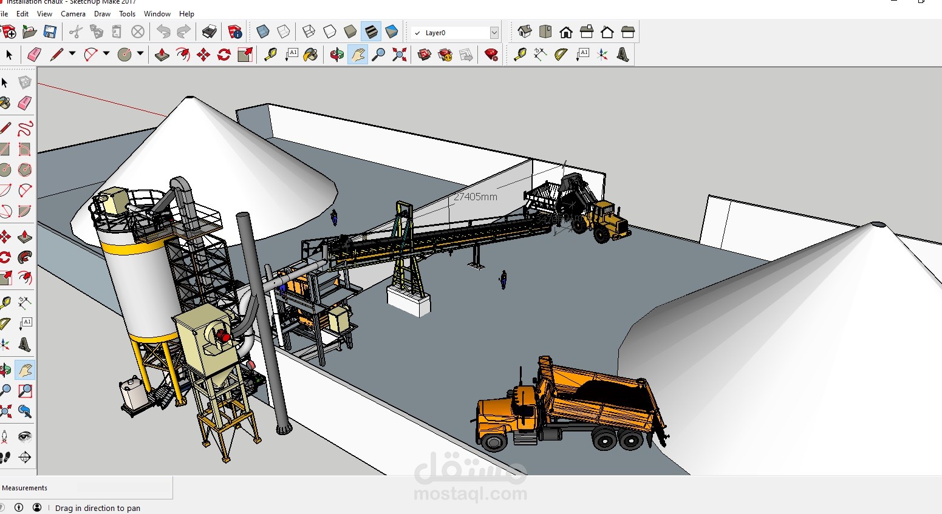Toggle Back Edges style

[x=284, y=32]
